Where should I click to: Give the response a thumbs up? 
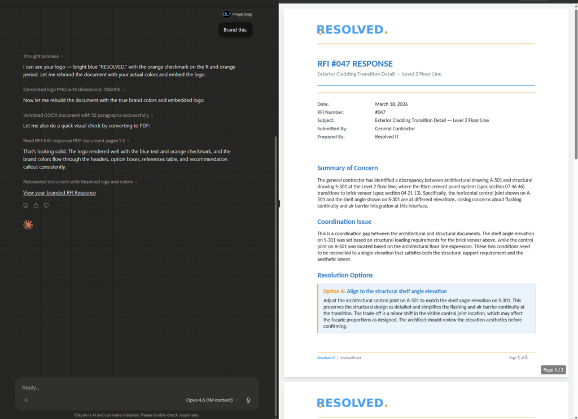(x=36, y=205)
